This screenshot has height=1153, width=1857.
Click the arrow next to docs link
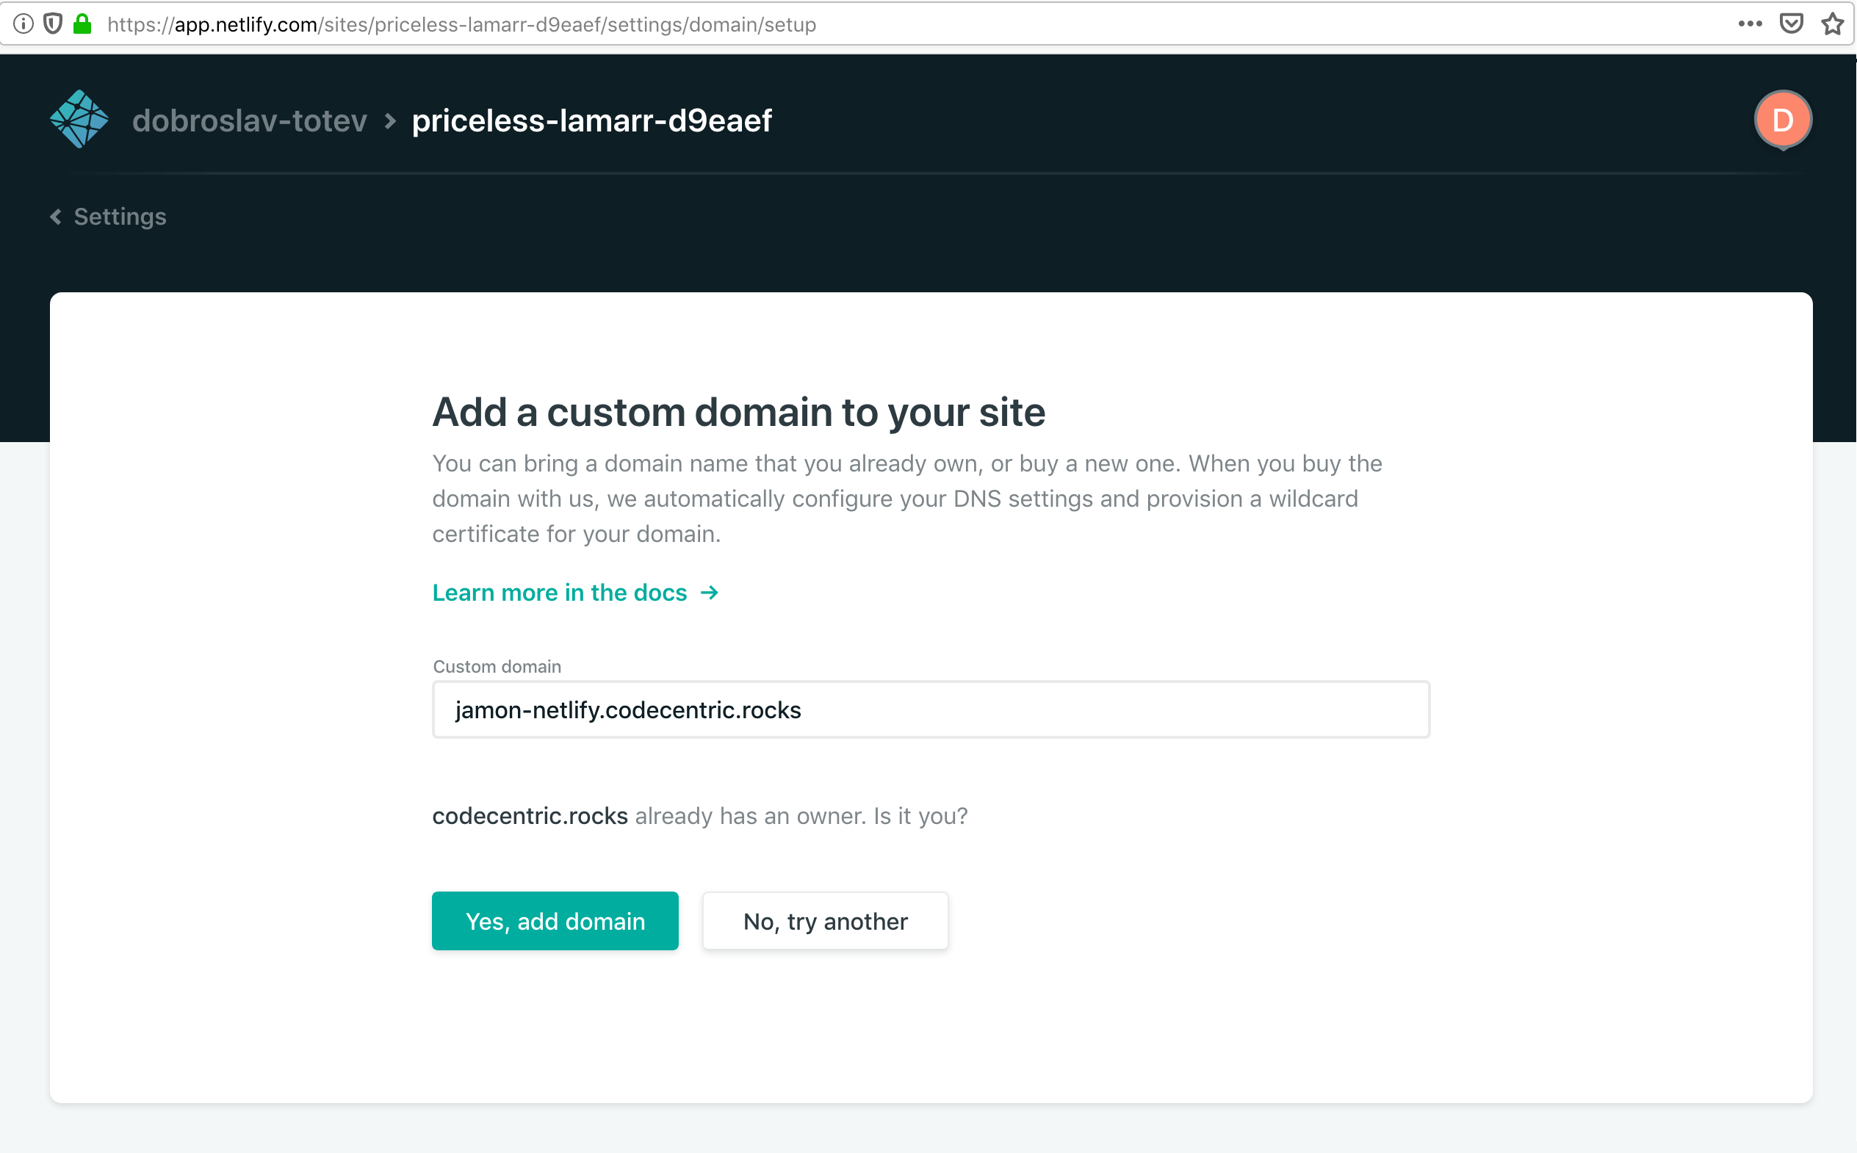(710, 593)
